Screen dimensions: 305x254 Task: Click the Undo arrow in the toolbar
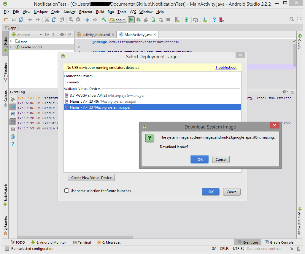(30, 20)
